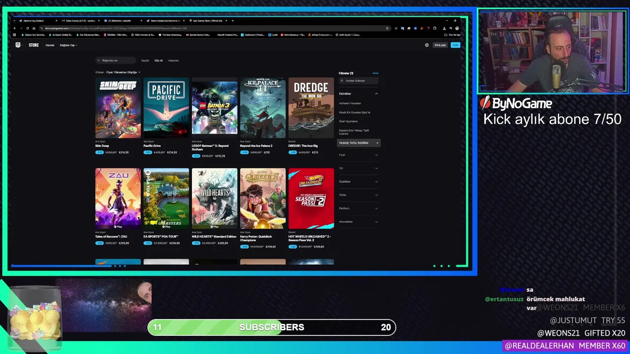Image resolution: width=630 pixels, height=354 pixels.
Task: Expand the Fiyat filter section
Action: pyautogui.click(x=358, y=155)
